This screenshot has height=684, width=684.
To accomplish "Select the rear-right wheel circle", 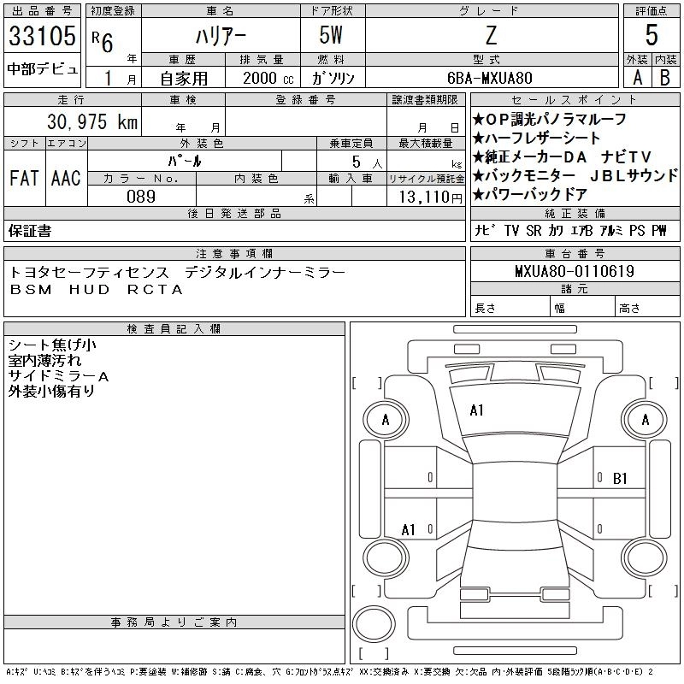I will [645, 557].
